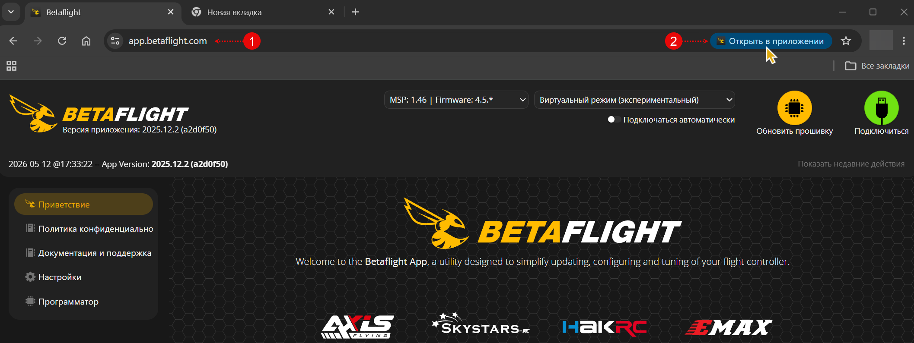Click the large Betaflight welcome logo

[542, 223]
